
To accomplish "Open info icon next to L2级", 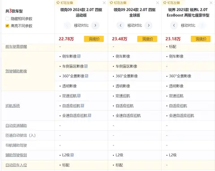I will 72,155.
